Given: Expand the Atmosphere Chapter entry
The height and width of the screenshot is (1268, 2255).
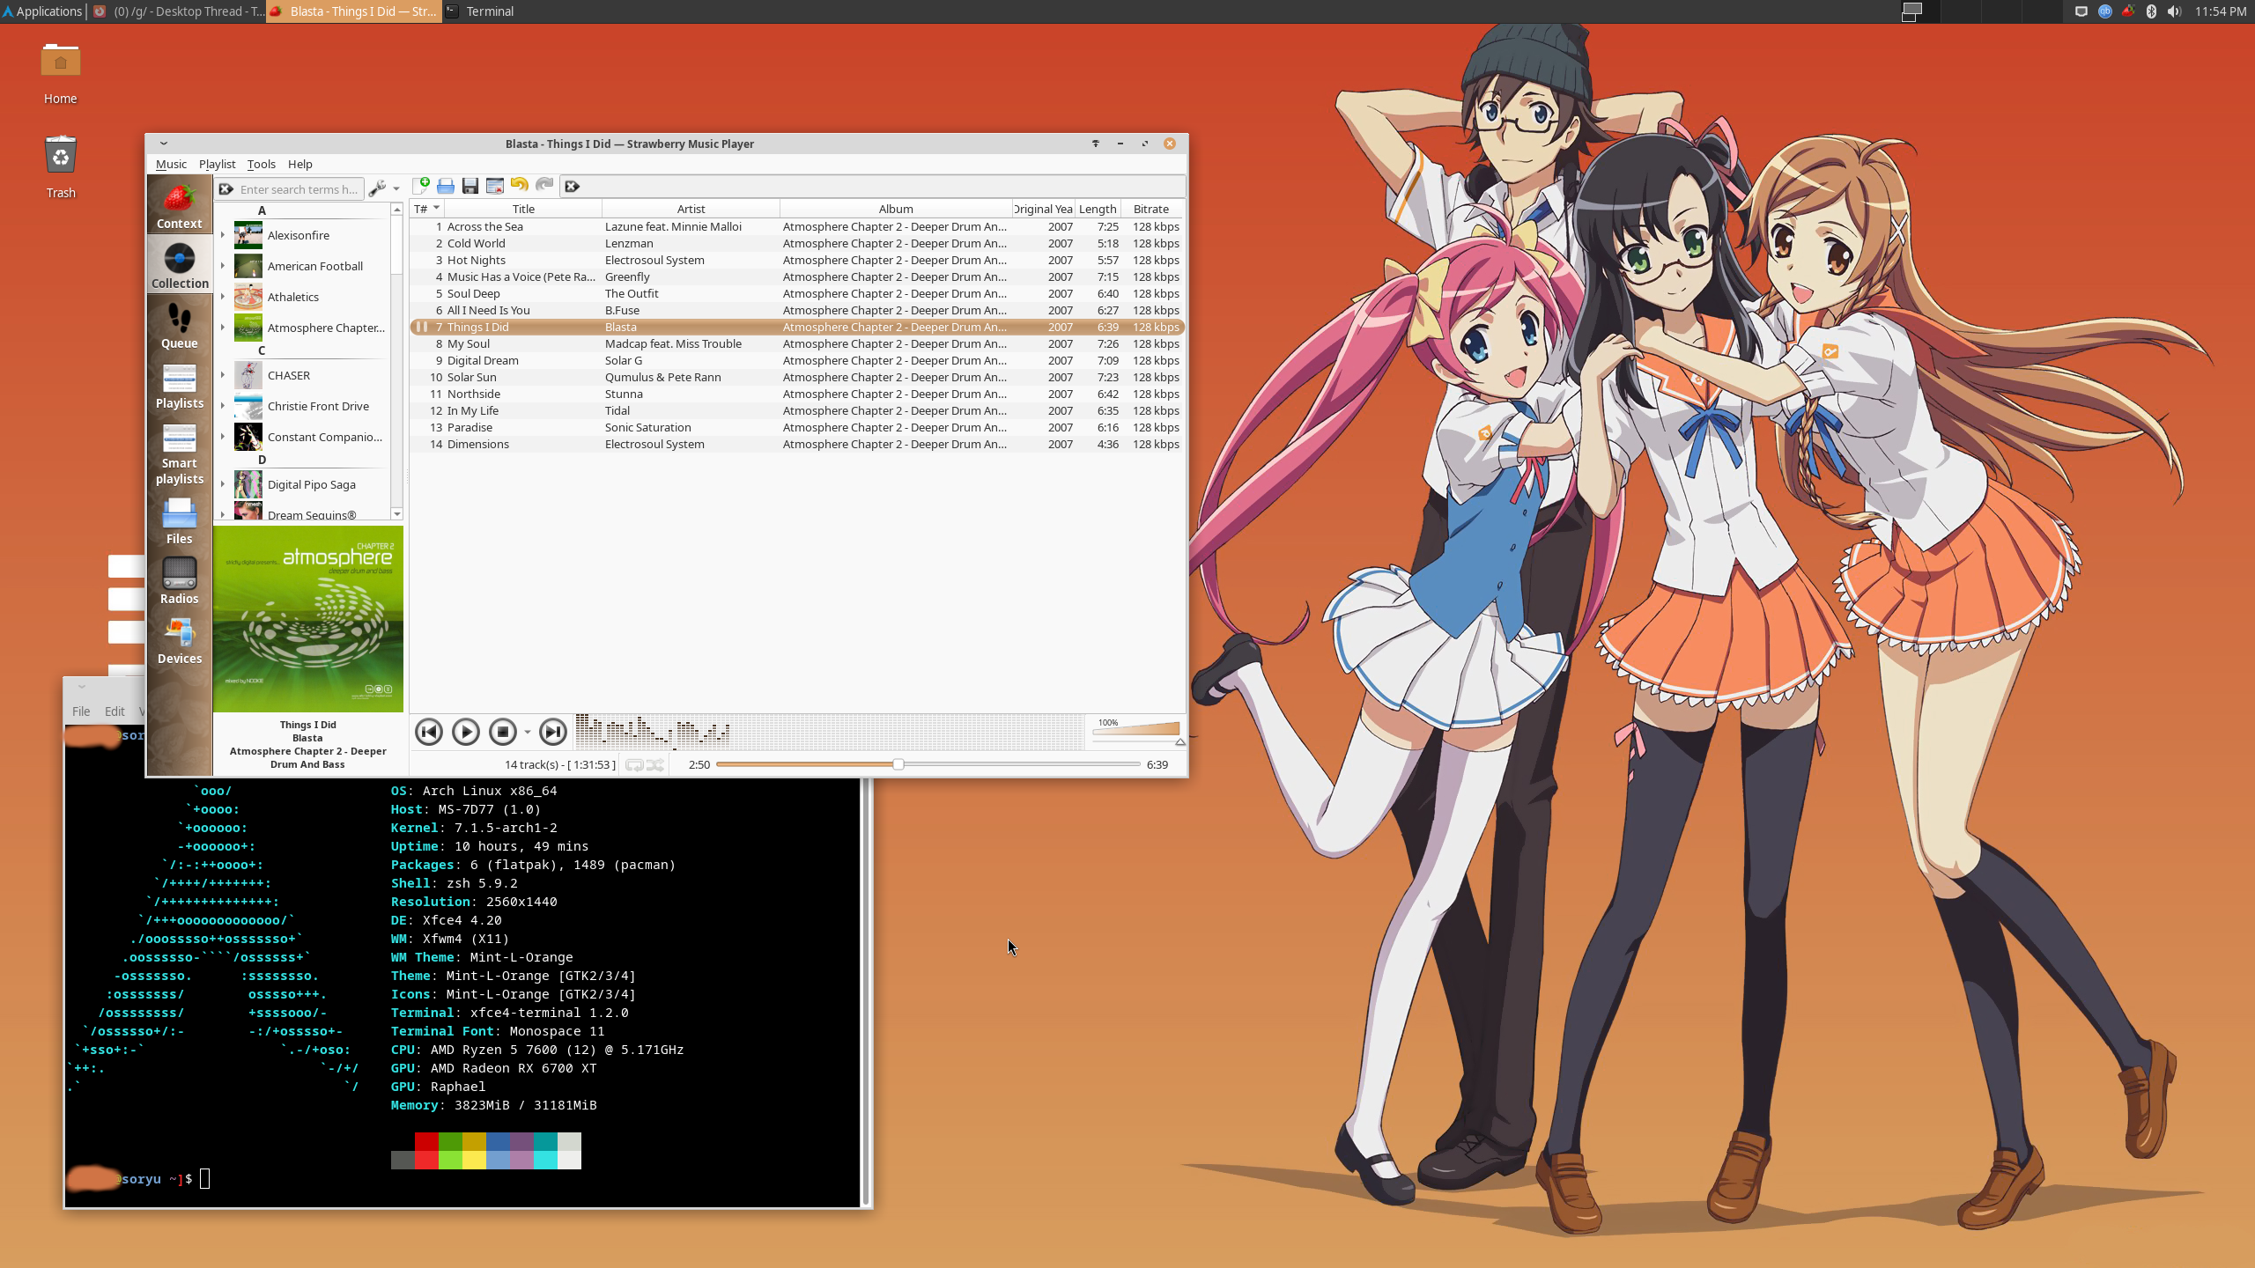Looking at the screenshot, I should (x=223, y=328).
